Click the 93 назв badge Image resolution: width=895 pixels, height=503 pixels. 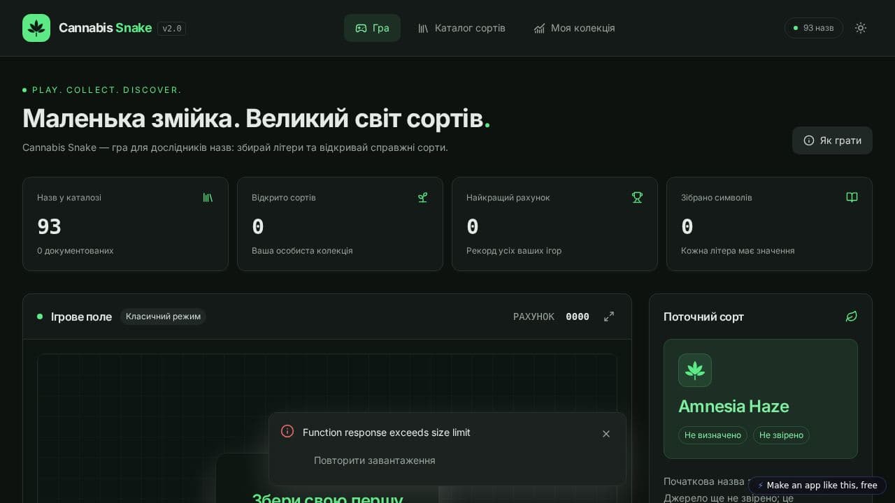point(813,28)
